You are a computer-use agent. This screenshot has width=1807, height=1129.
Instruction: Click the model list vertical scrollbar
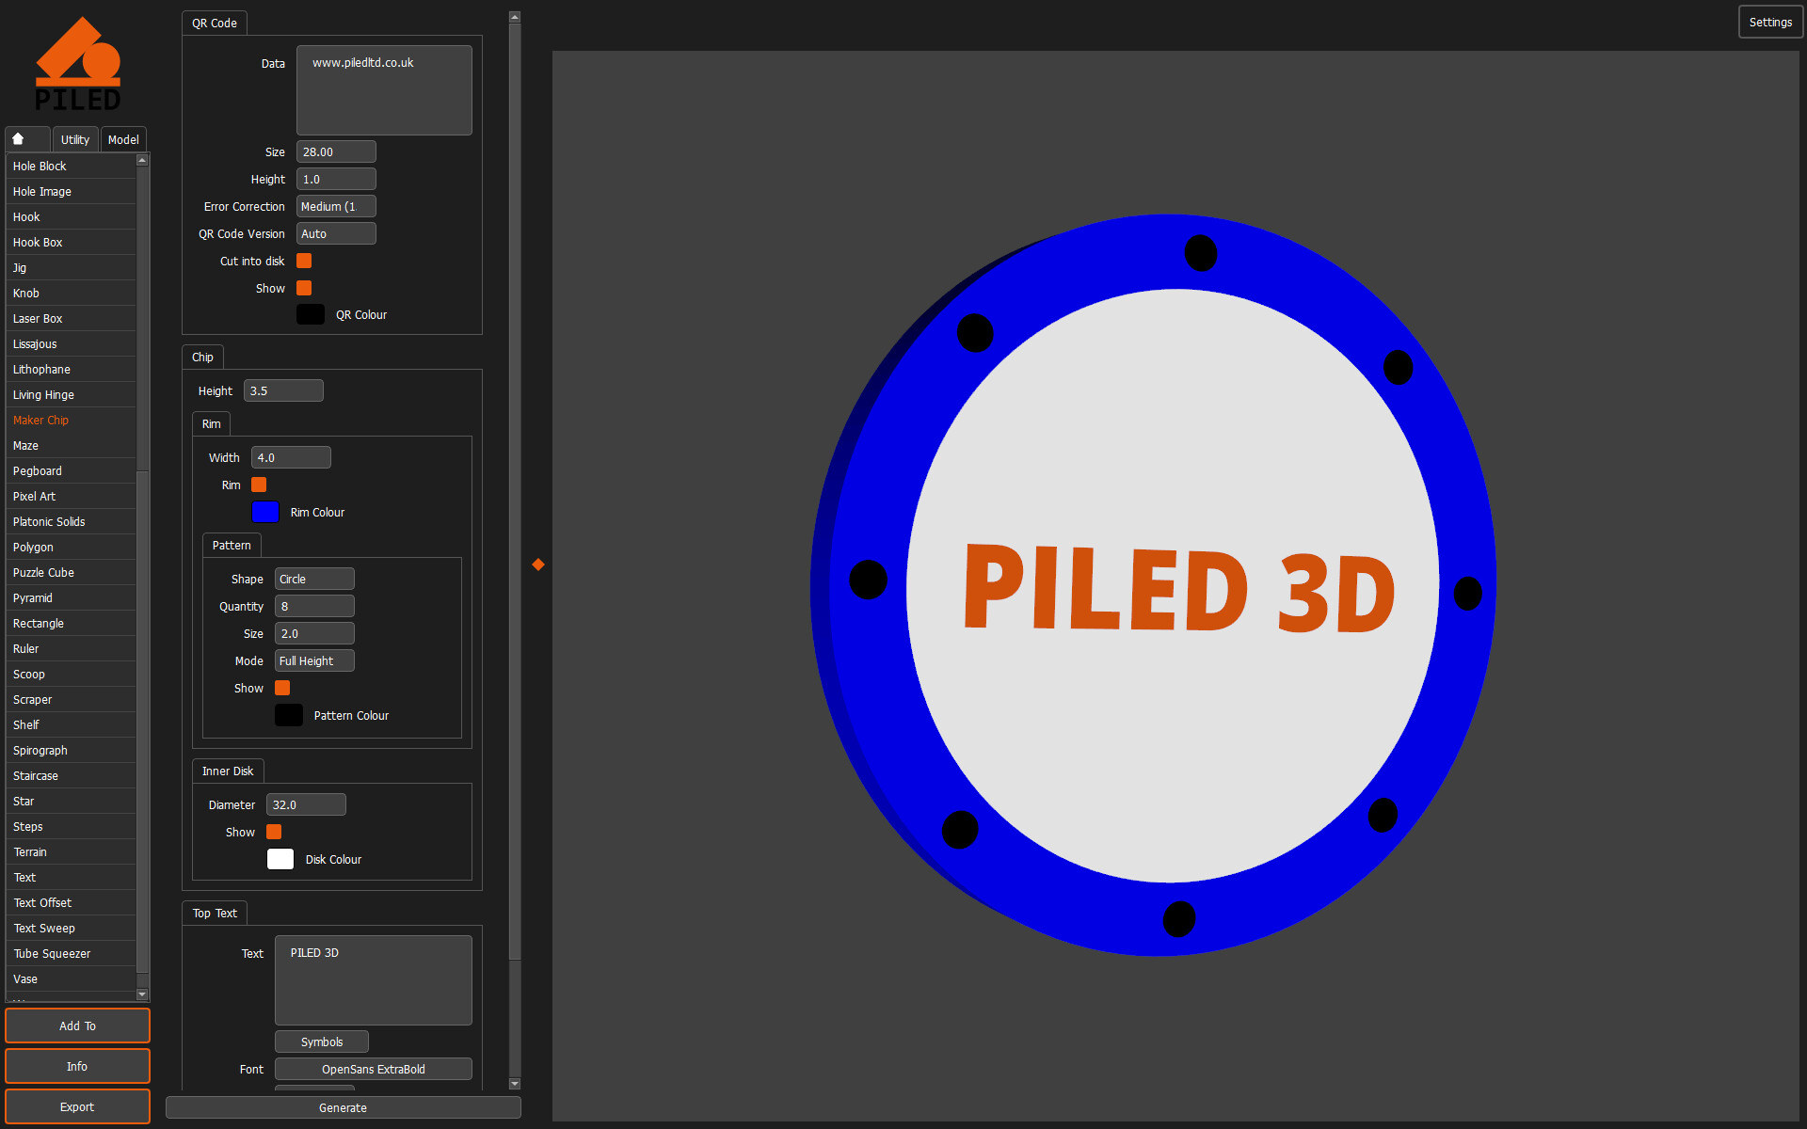click(142, 722)
